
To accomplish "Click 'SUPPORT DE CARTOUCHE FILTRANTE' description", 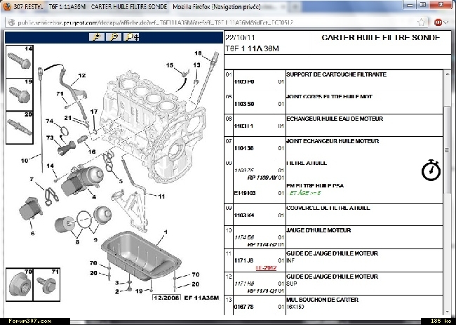I will coord(337,74).
